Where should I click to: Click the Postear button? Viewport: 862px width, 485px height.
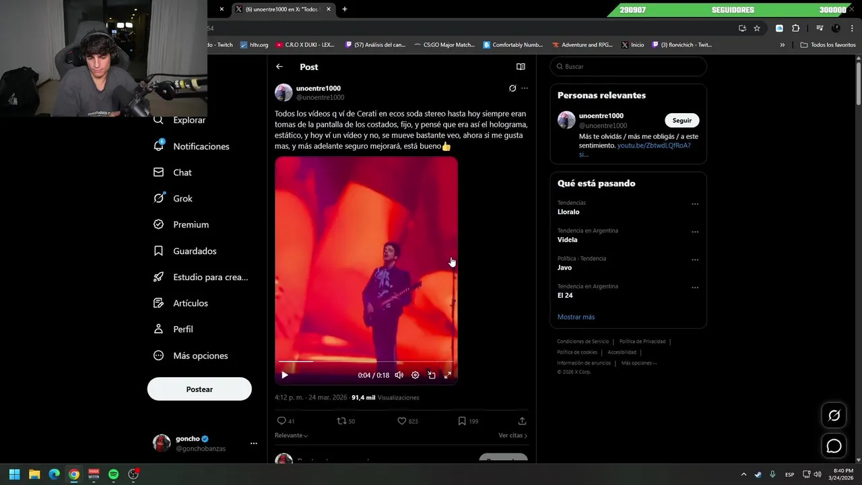coord(199,389)
